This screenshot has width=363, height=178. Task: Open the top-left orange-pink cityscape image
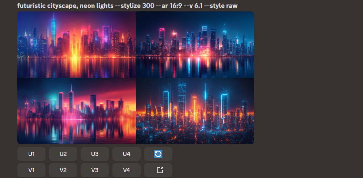(x=77, y=44)
